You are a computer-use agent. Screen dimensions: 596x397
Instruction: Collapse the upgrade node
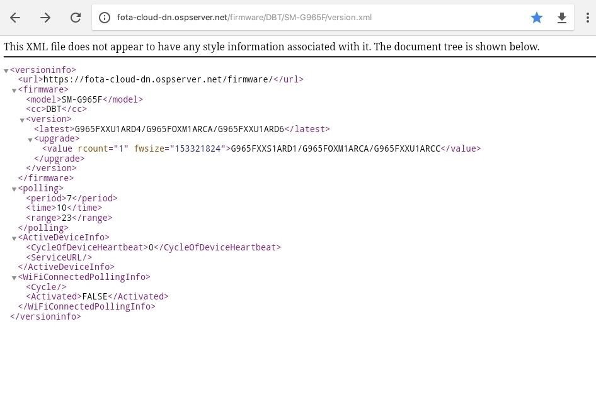[x=30, y=140]
